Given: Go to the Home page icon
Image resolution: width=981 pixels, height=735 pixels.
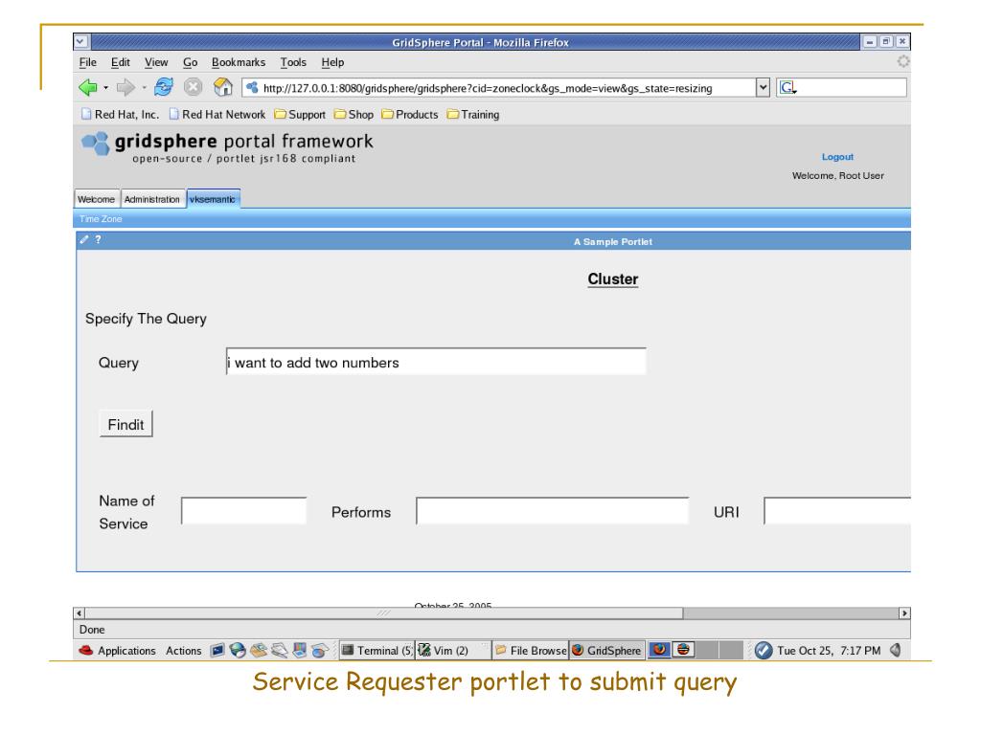Looking at the screenshot, I should (x=222, y=87).
